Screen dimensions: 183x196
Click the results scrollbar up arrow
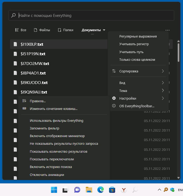(x=178, y=41)
